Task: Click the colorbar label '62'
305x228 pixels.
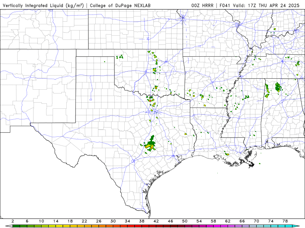Action: [x=228, y=221]
